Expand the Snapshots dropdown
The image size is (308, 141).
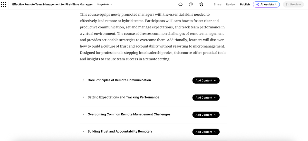[x=105, y=4]
